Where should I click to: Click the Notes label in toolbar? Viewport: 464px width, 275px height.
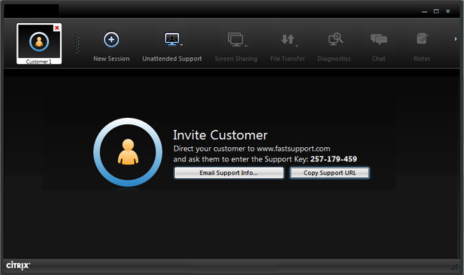pyautogui.click(x=422, y=59)
